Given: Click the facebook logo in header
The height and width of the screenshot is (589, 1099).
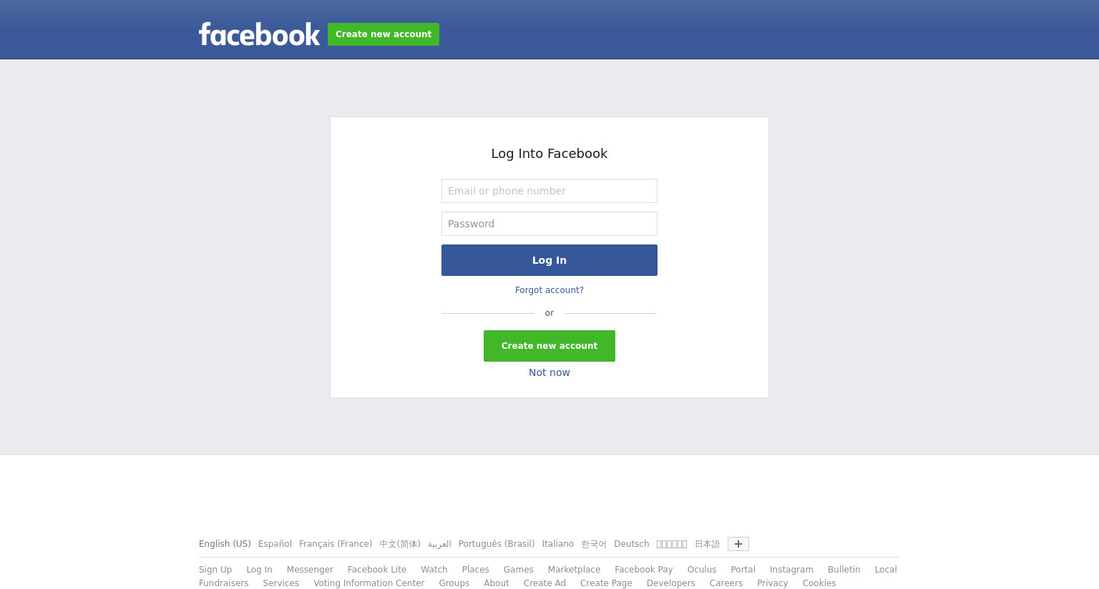Looking at the screenshot, I should click(x=259, y=34).
